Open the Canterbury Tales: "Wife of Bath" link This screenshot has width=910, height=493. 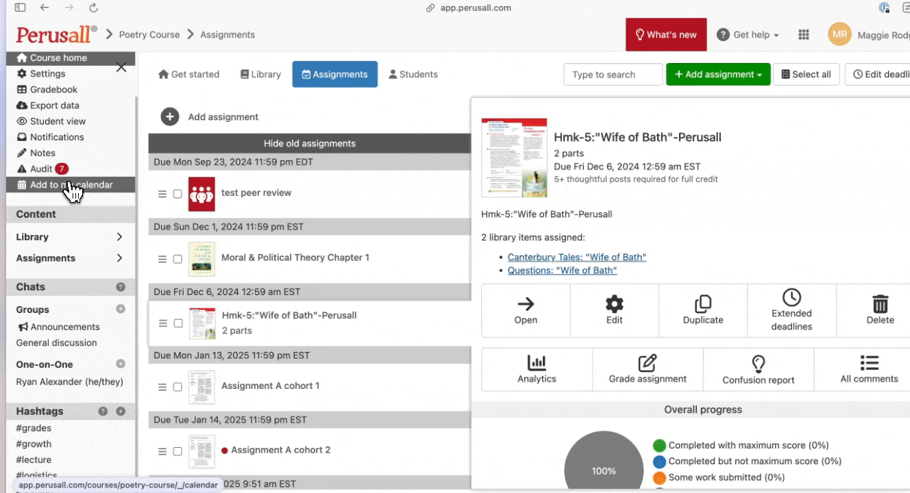tap(576, 257)
